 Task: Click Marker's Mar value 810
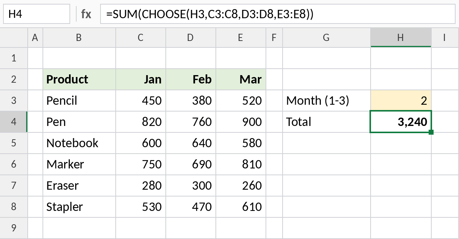[241, 164]
